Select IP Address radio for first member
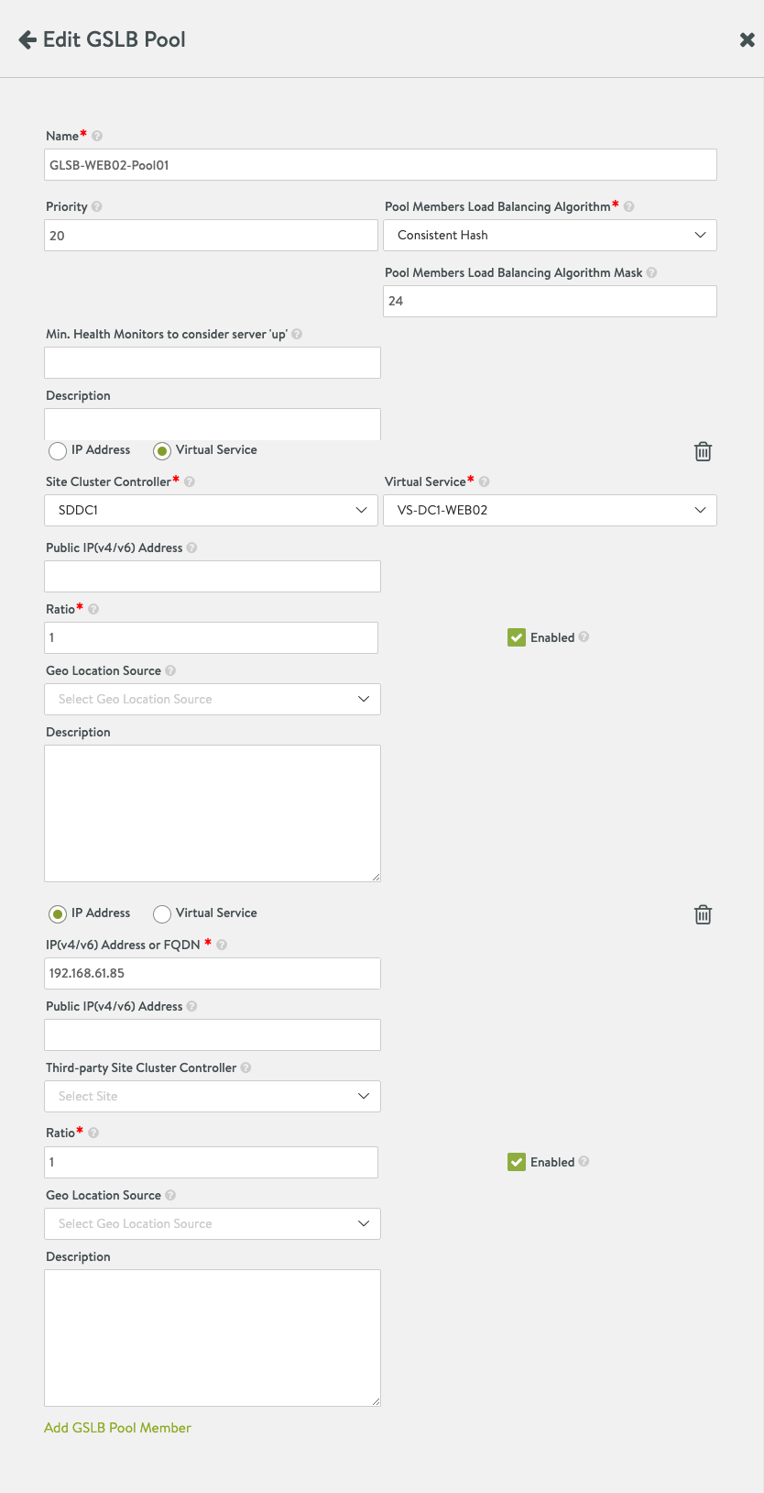 click(58, 450)
